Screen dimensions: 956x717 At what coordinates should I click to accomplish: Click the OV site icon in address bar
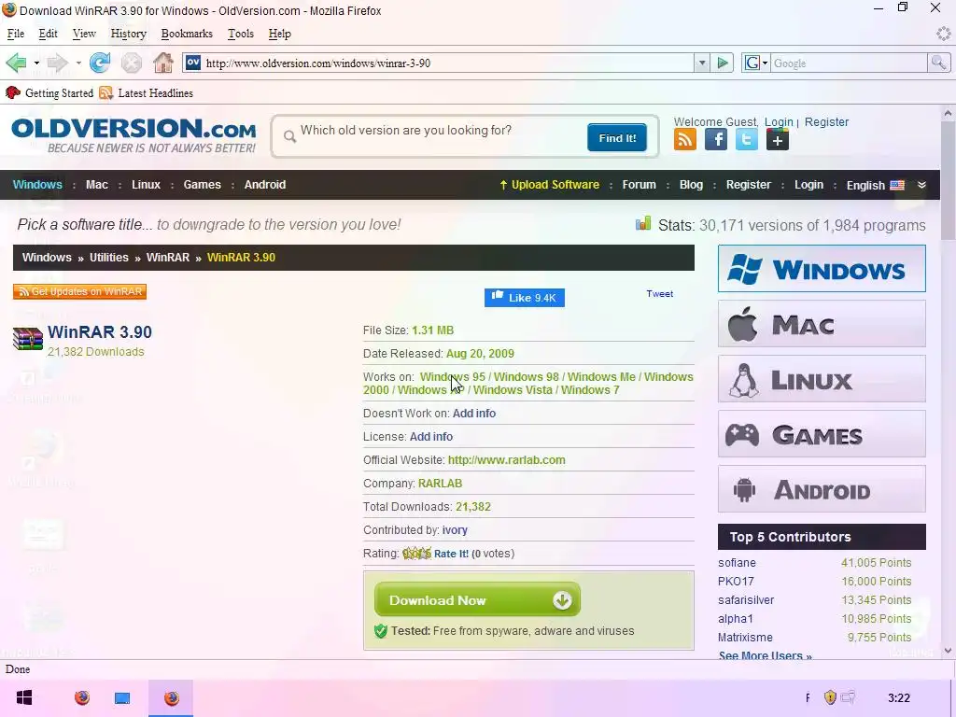(193, 63)
